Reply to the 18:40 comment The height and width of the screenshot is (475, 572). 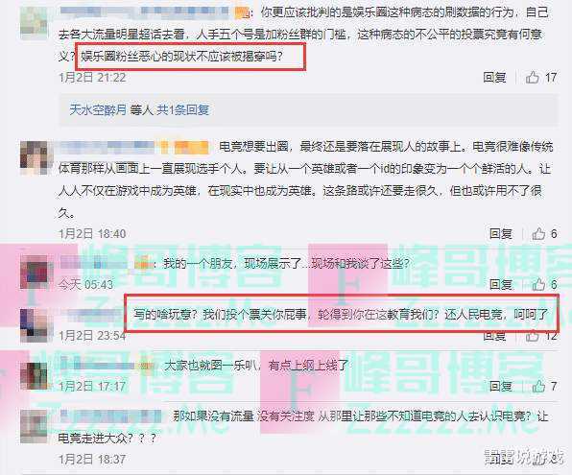pyautogui.click(x=501, y=233)
